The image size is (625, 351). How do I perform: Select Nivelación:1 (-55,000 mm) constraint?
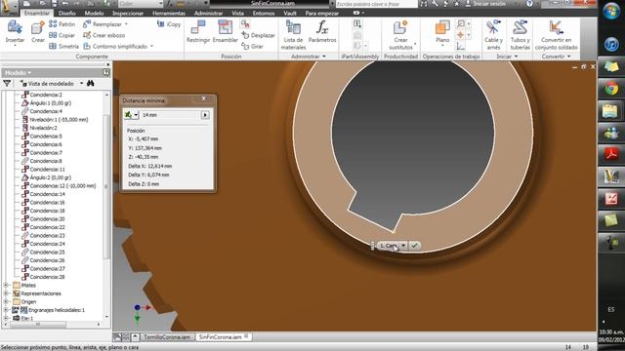pos(55,119)
